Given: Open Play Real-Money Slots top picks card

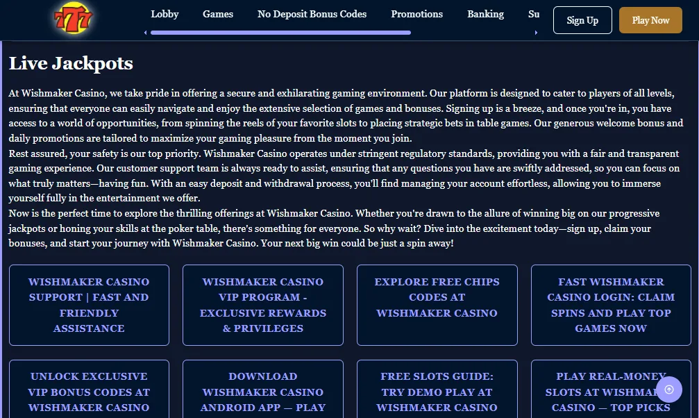Looking at the screenshot, I should pyautogui.click(x=611, y=389).
